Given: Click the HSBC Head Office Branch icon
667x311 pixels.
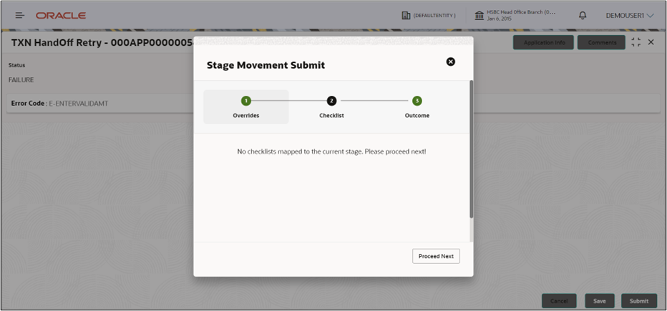Looking at the screenshot, I should [x=479, y=16].
